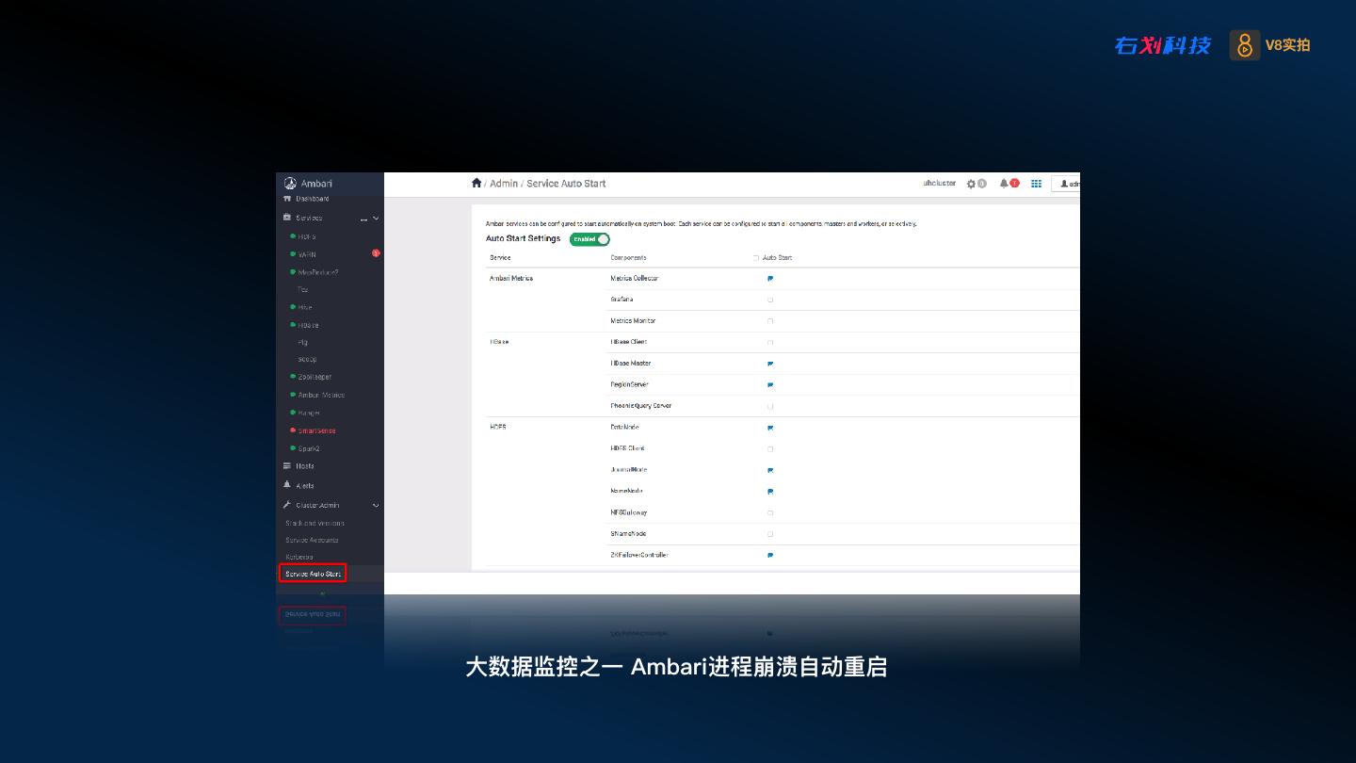Toggle the header Auto Start select-all checkbox
Image resolution: width=1356 pixels, height=763 pixels.
click(755, 258)
